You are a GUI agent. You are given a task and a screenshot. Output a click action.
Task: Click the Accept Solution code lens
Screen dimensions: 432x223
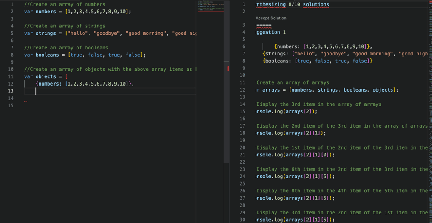(x=271, y=18)
